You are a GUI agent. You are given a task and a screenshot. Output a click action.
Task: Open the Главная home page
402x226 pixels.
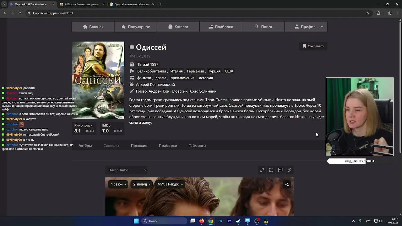(93, 27)
